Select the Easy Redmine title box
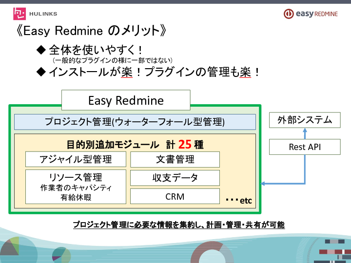 [x=126, y=100]
